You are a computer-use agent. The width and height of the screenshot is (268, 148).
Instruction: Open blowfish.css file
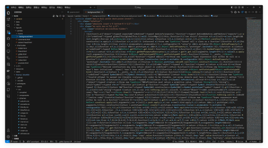(25, 110)
